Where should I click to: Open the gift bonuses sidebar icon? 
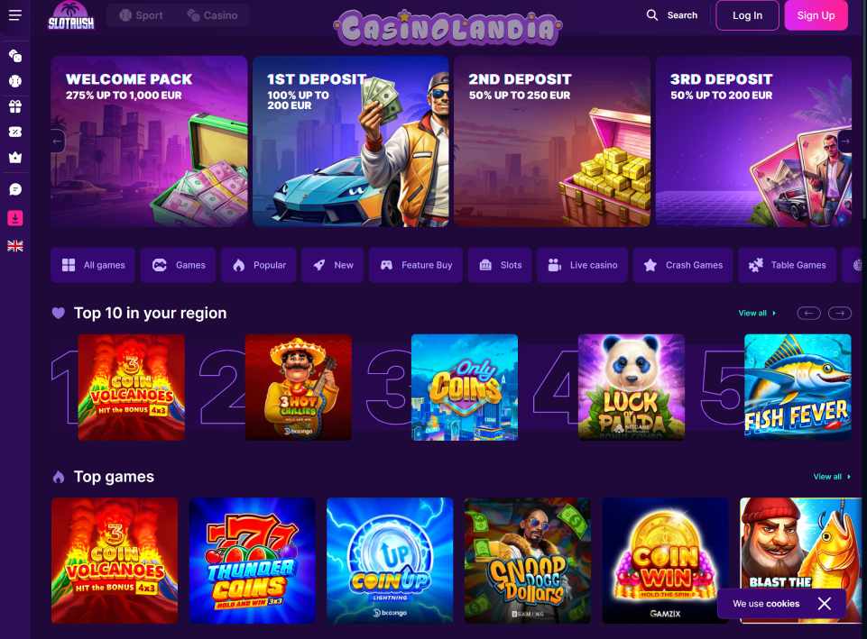tap(15, 106)
